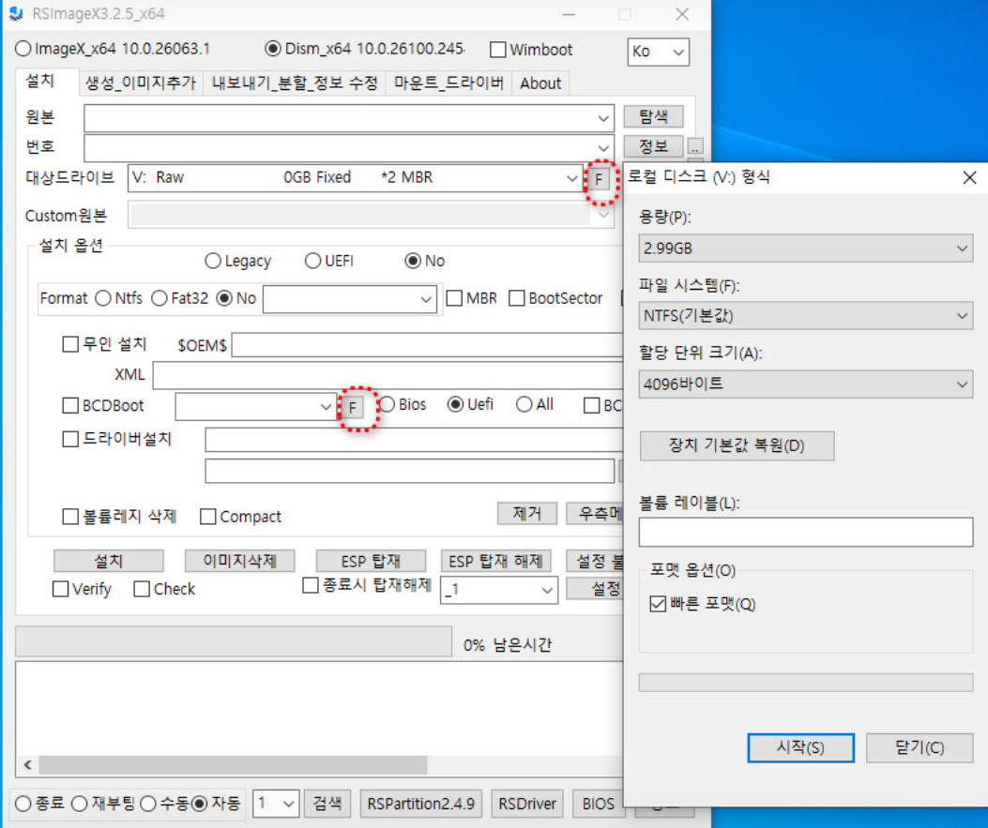Switch to the 생성_이미지추가 tab
Screen dimensions: 988x828
(141, 83)
